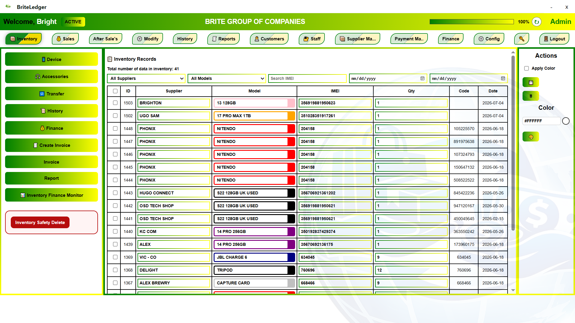Click the BRIGHTON supplier field

tap(174, 103)
